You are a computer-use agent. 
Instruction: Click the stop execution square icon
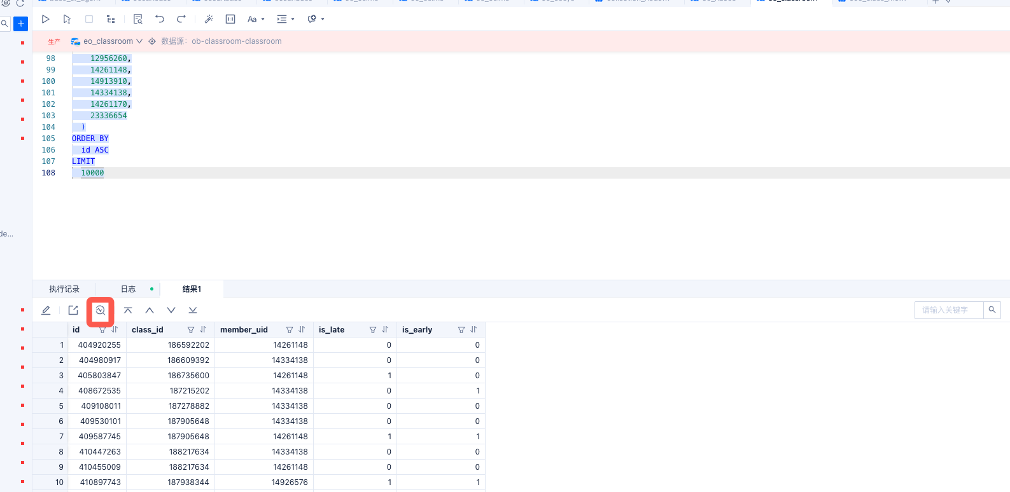(x=89, y=19)
